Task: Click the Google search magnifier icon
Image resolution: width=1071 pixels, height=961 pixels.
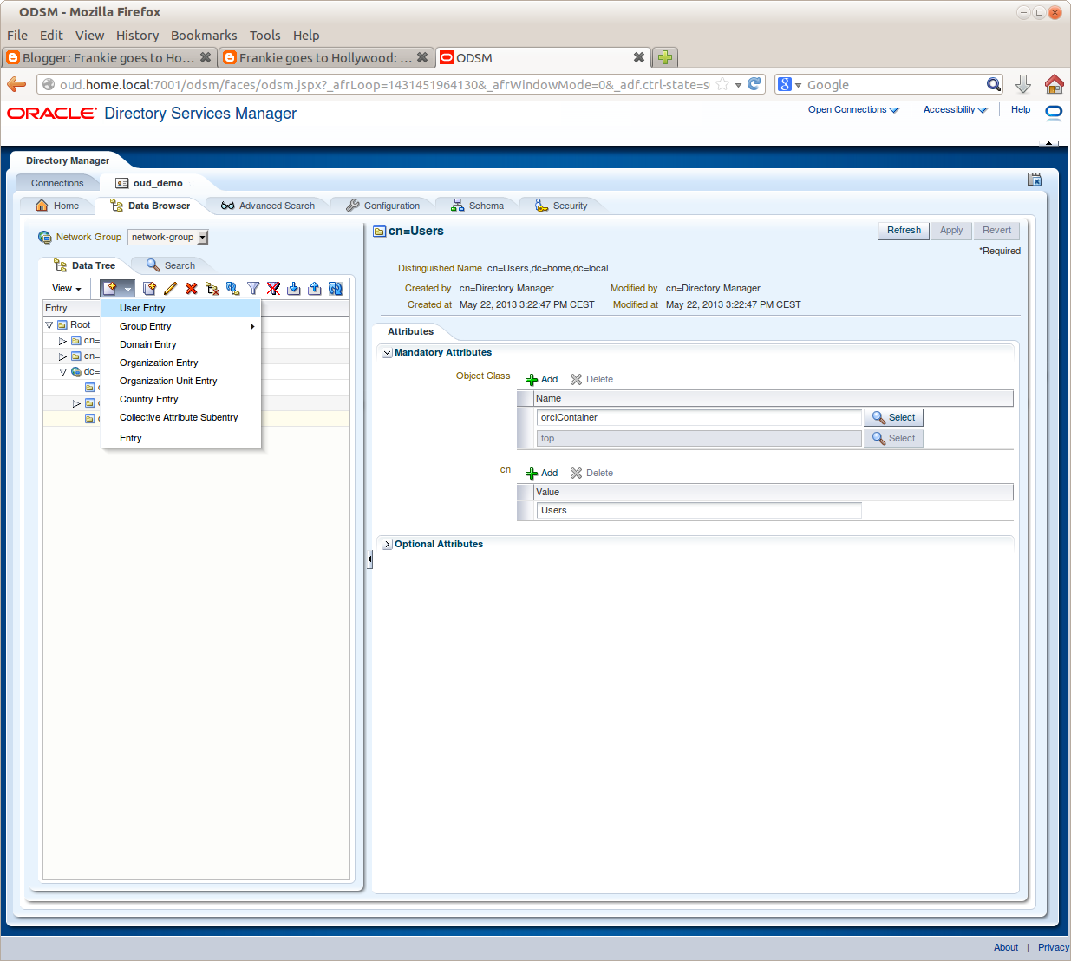Action: click(994, 84)
